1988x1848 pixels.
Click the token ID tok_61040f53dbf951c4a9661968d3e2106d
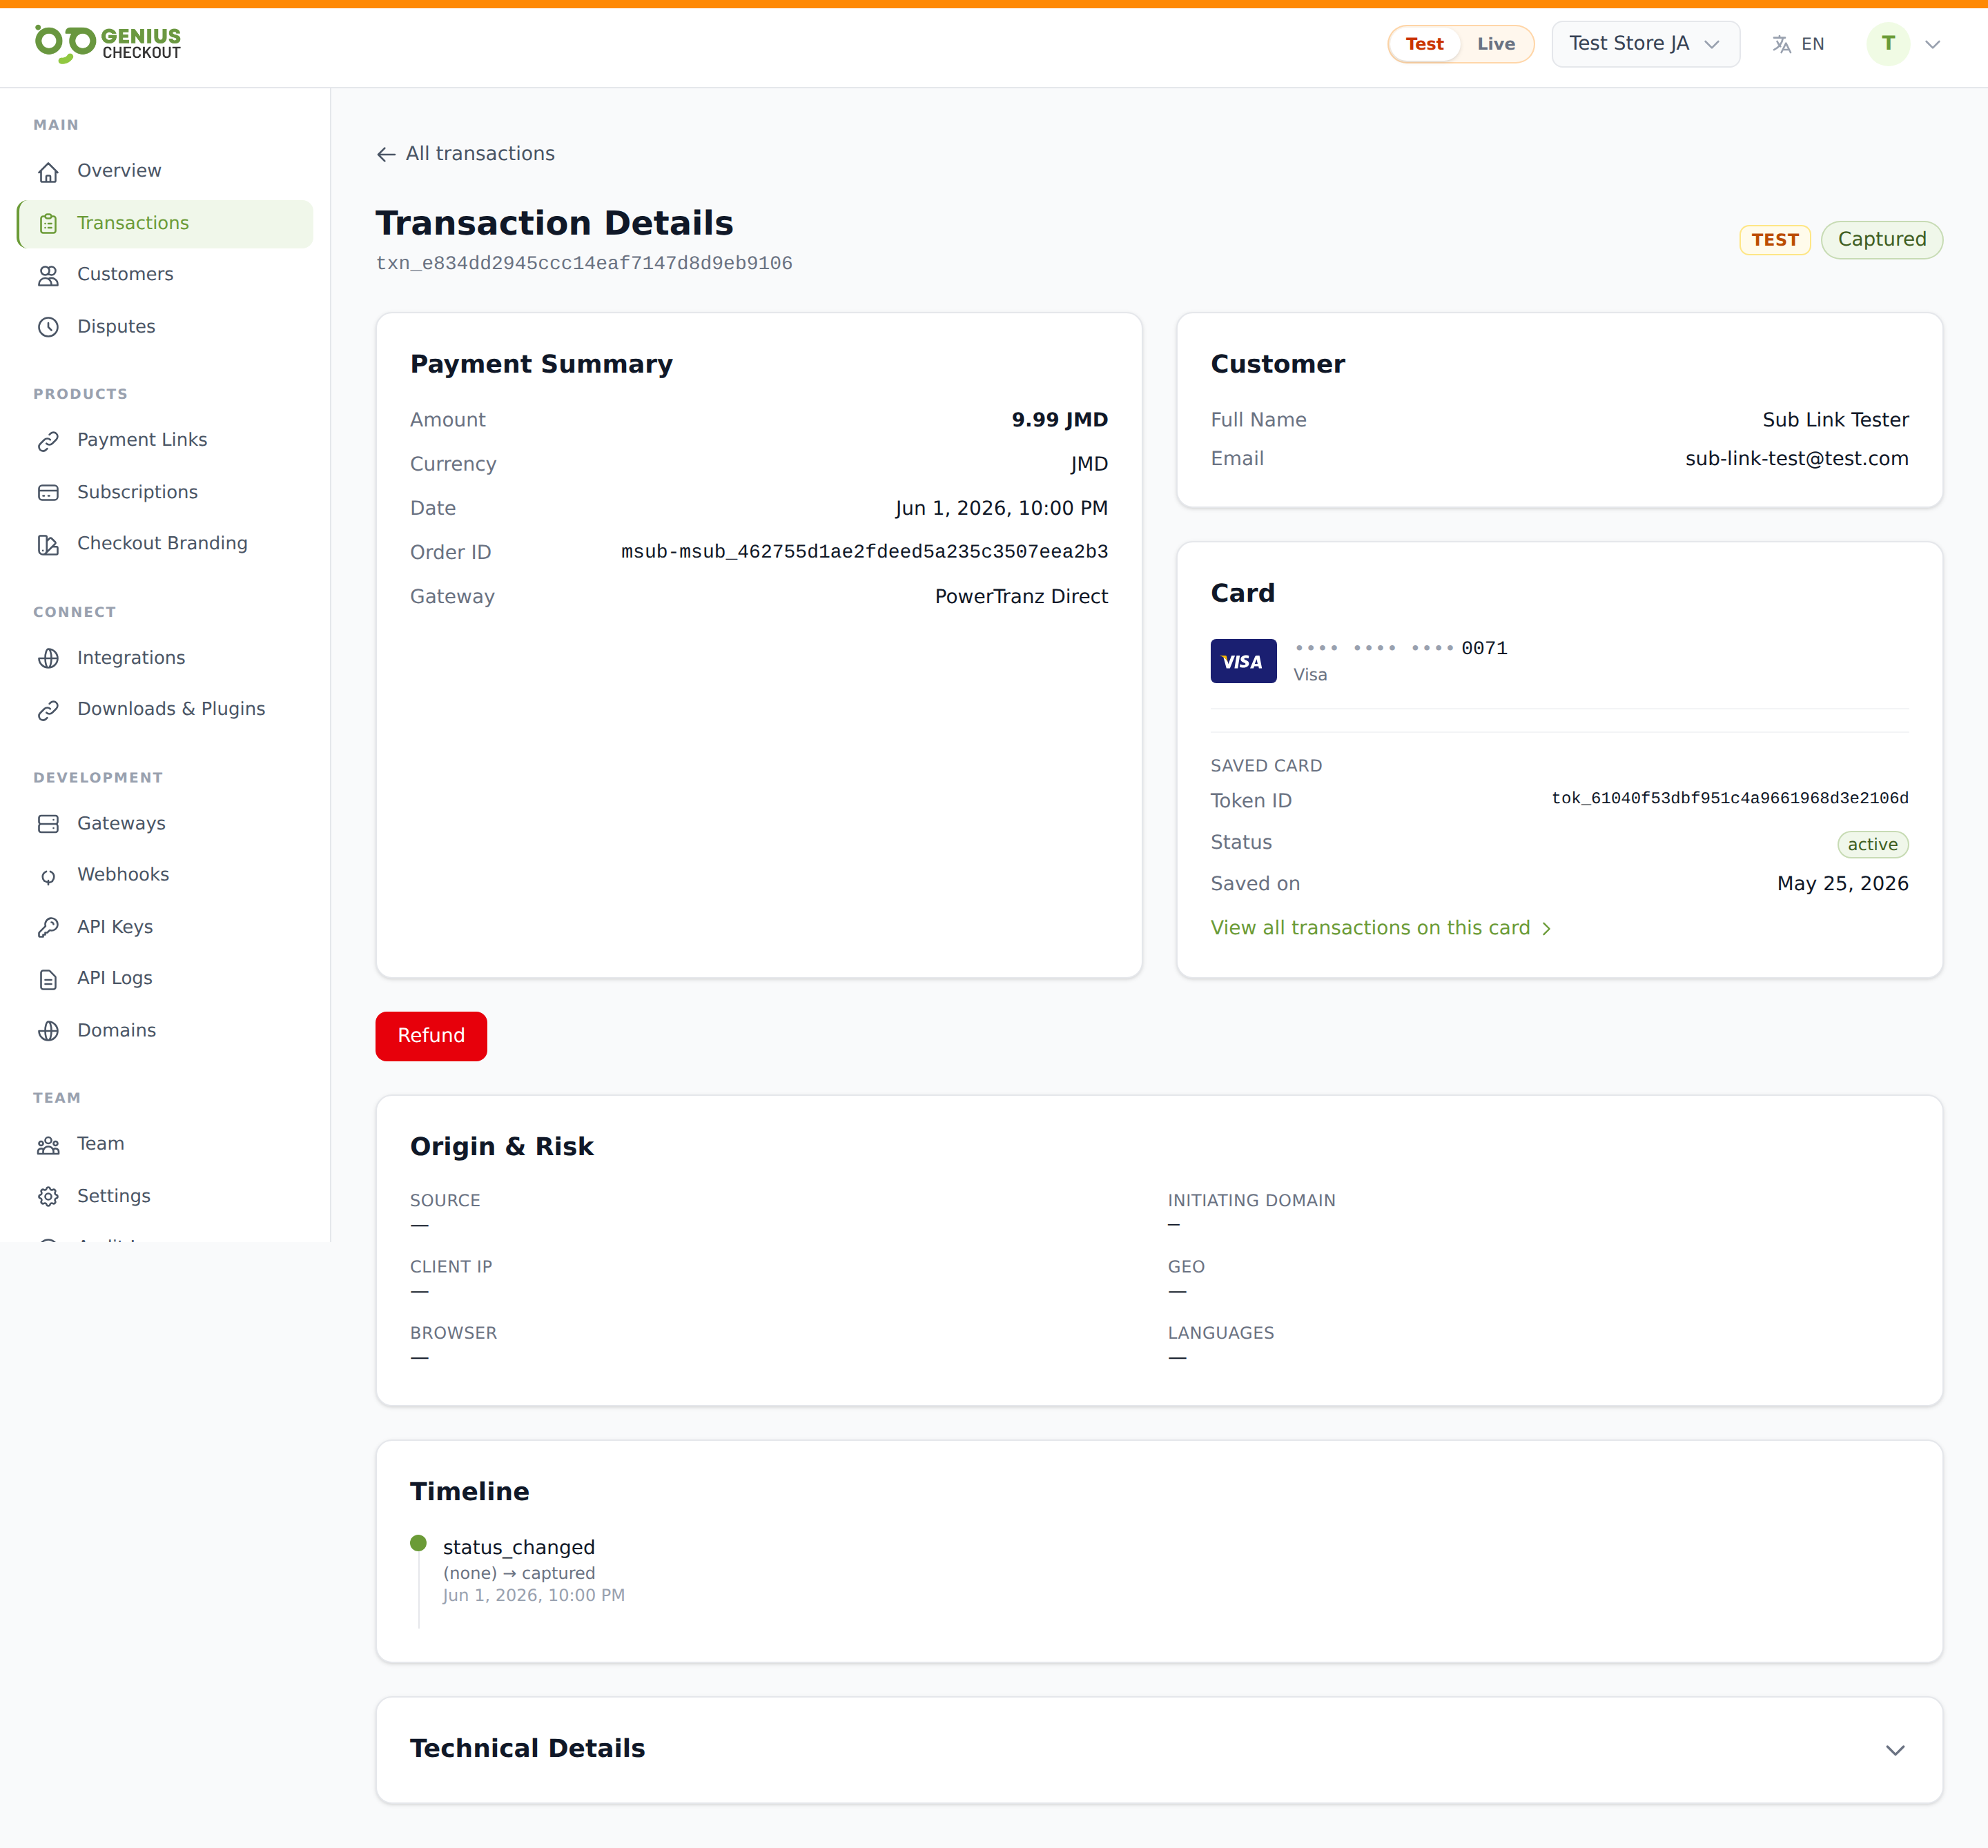coord(1729,798)
